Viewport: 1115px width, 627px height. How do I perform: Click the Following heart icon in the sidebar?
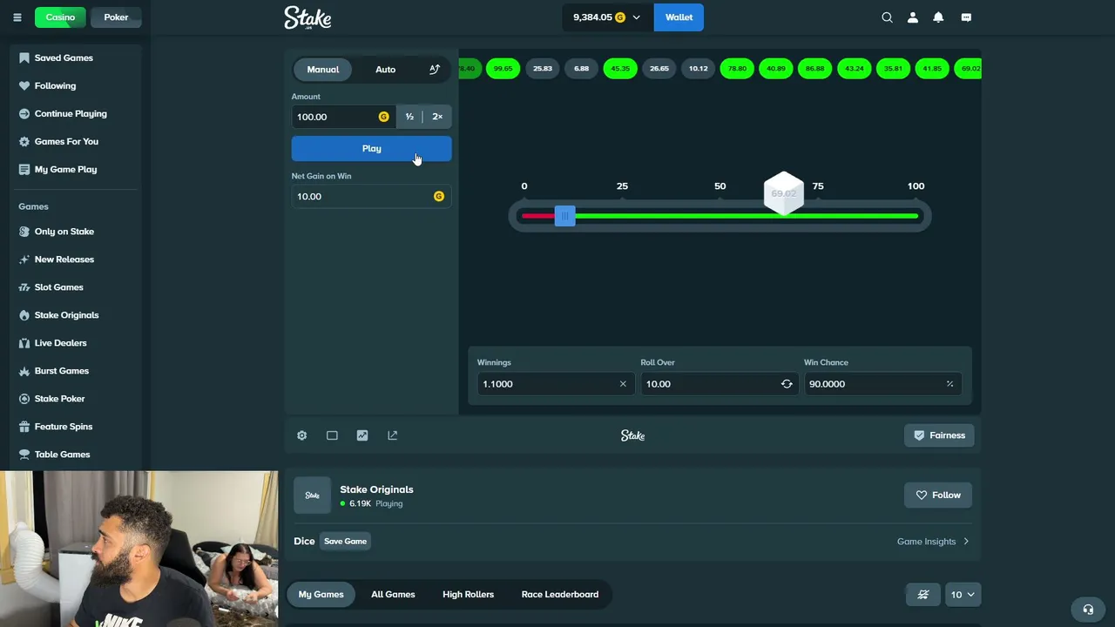click(24, 85)
